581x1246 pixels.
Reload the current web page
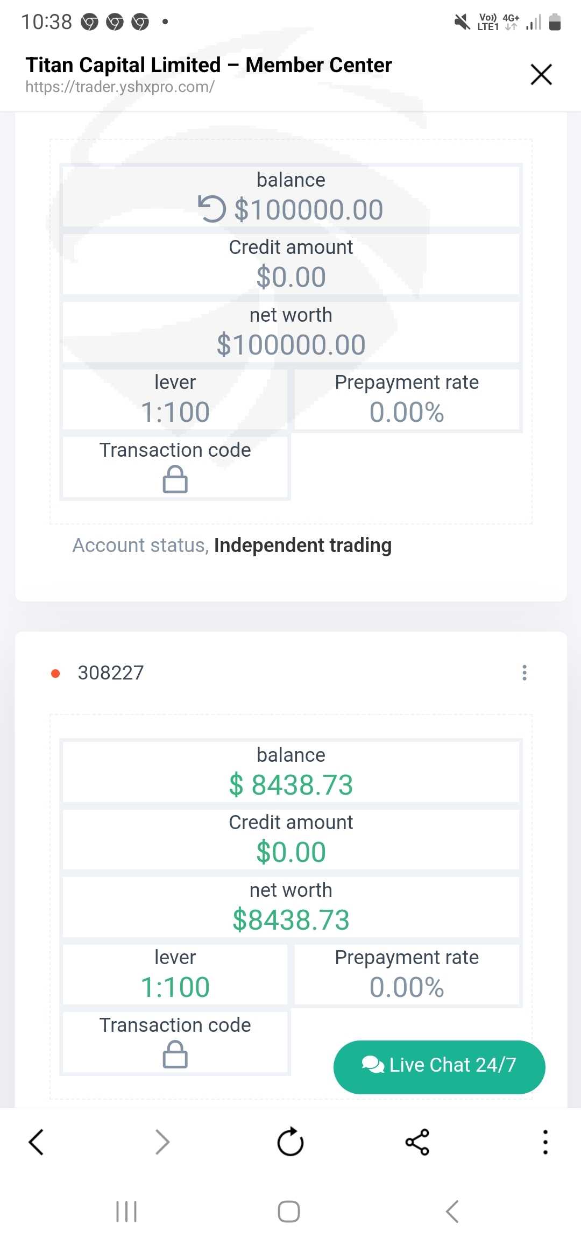click(290, 1142)
